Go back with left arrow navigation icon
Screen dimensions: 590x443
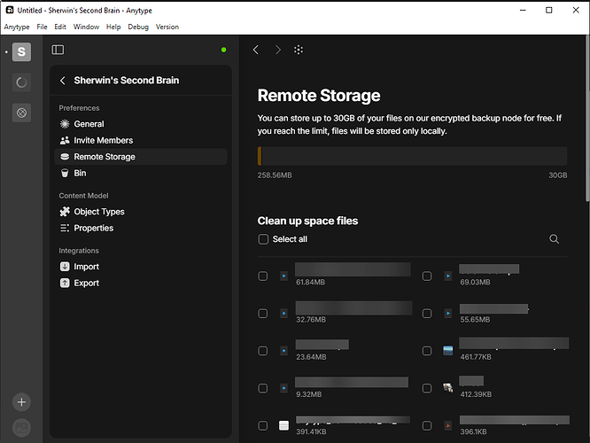pyautogui.click(x=256, y=50)
